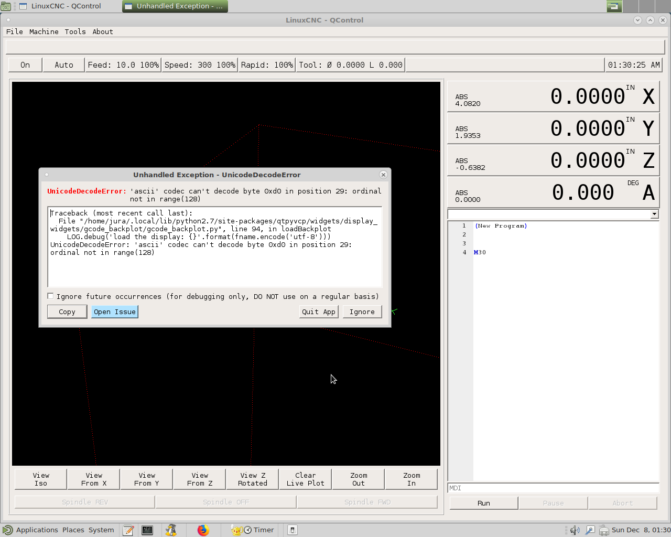
Task: Toggle Auto mode button
Action: tap(64, 65)
